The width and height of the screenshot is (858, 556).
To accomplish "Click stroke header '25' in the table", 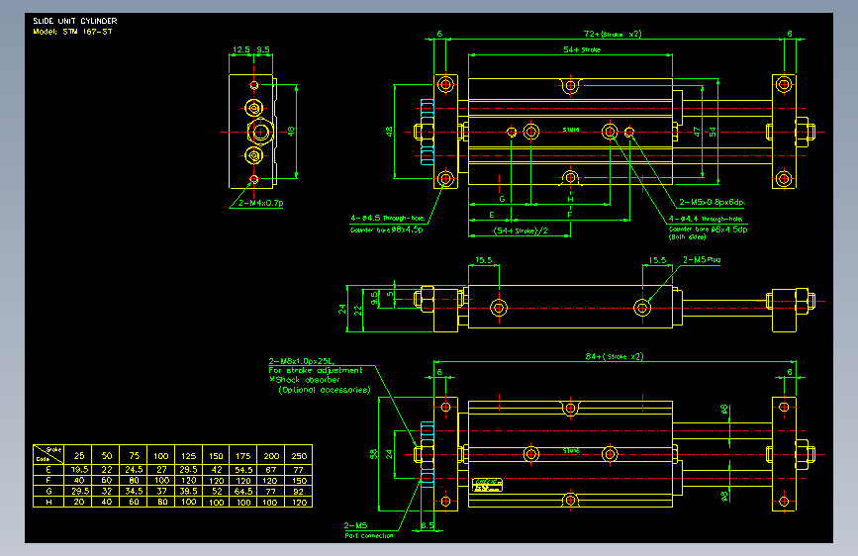I will (79, 456).
